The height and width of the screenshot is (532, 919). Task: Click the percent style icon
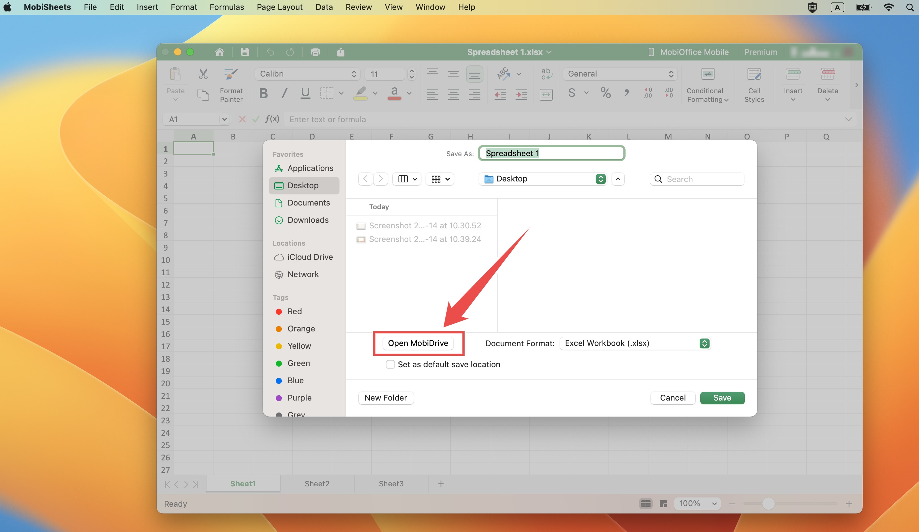[605, 93]
